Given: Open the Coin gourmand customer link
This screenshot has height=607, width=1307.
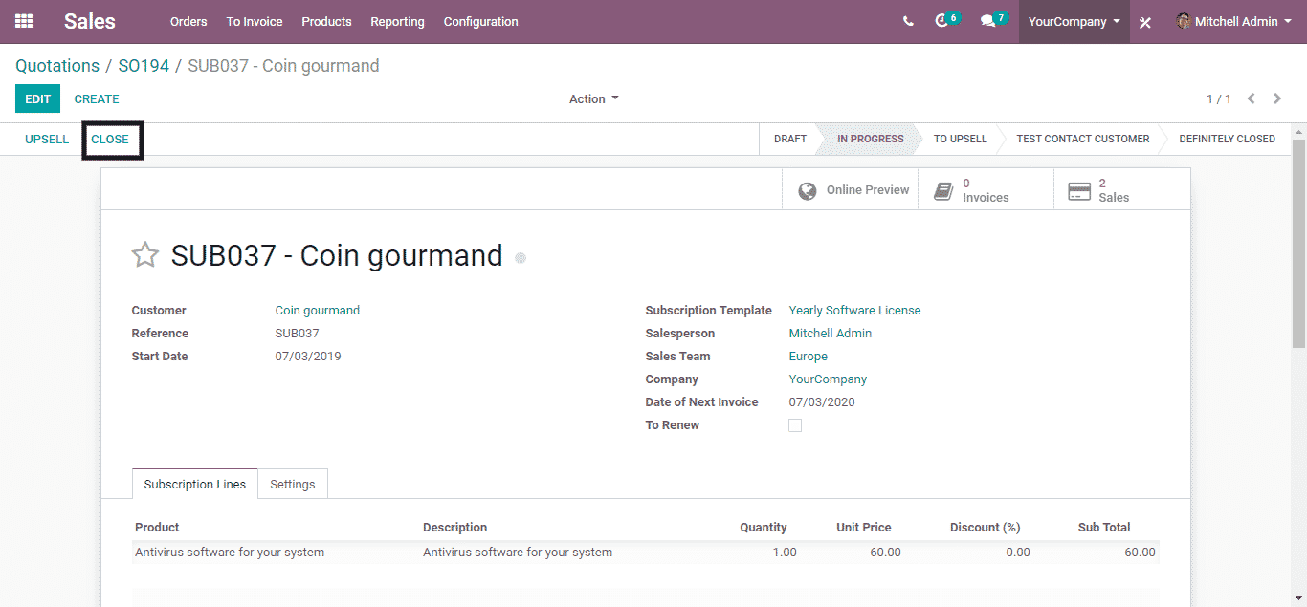Looking at the screenshot, I should (x=317, y=310).
